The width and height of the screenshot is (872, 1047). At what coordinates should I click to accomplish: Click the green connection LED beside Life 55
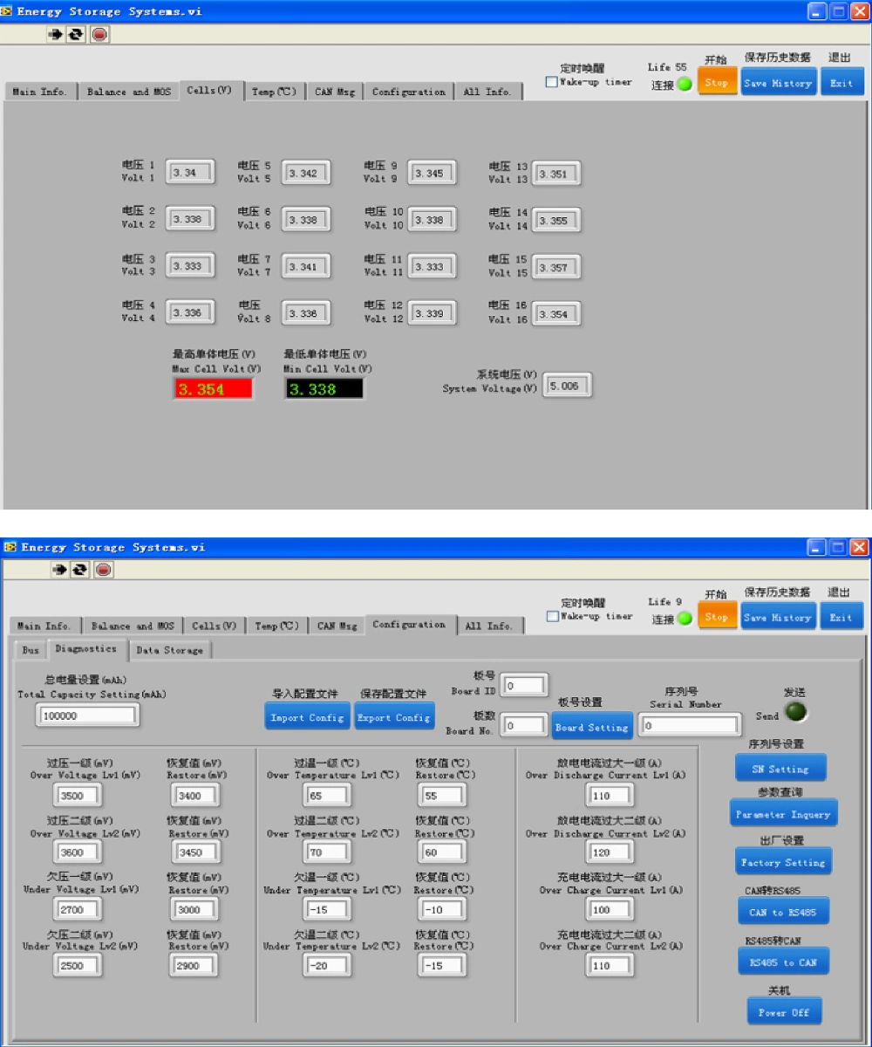tap(685, 85)
